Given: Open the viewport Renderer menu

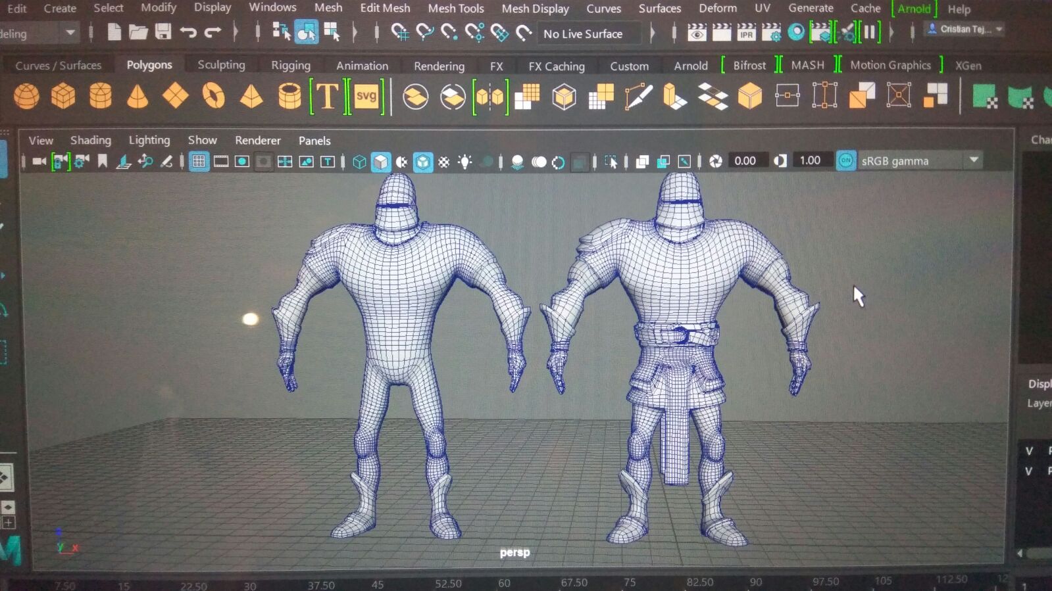Looking at the screenshot, I should click(x=258, y=140).
